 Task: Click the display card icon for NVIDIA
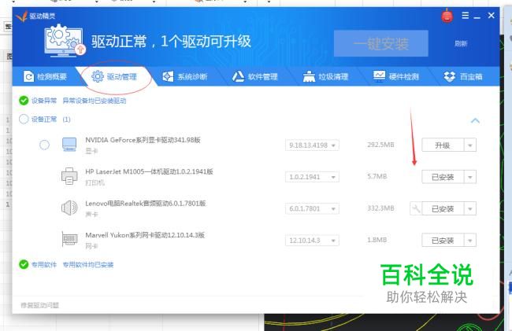click(x=69, y=145)
